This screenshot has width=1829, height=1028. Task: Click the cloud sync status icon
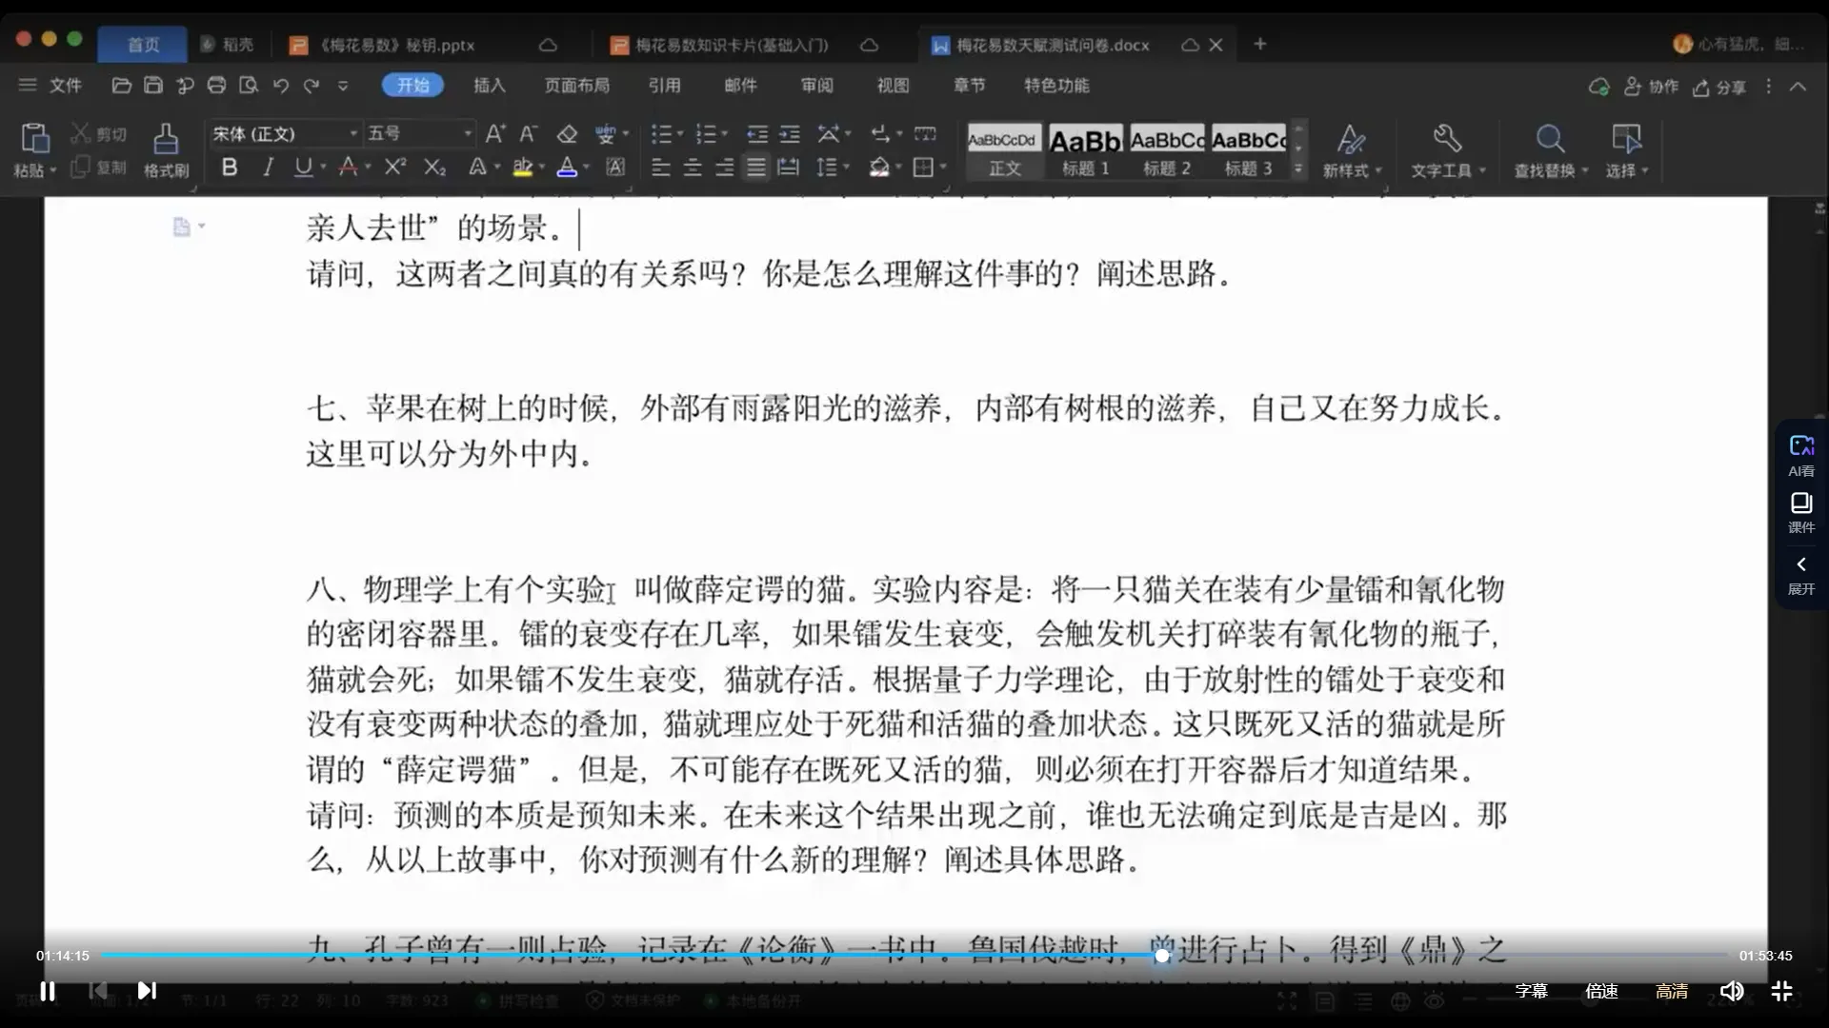point(1598,87)
